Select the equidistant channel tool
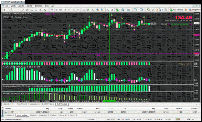 (27, 10)
